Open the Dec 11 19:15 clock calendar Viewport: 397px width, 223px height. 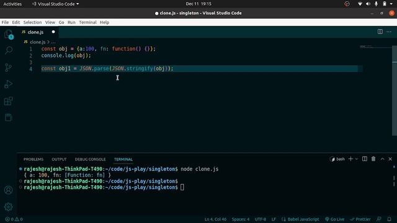[198, 4]
